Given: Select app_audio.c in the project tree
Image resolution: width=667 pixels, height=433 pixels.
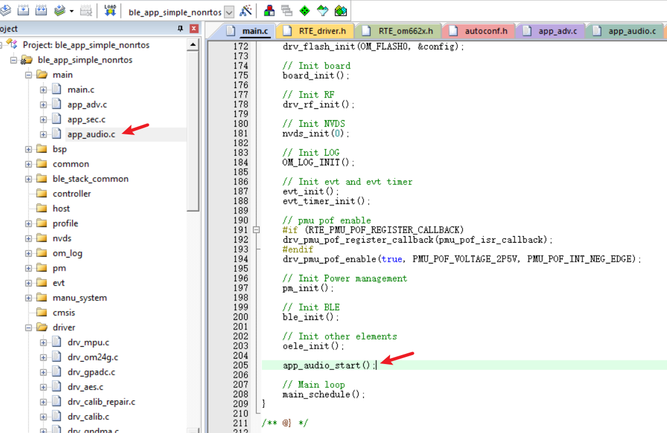Looking at the screenshot, I should coord(91,134).
